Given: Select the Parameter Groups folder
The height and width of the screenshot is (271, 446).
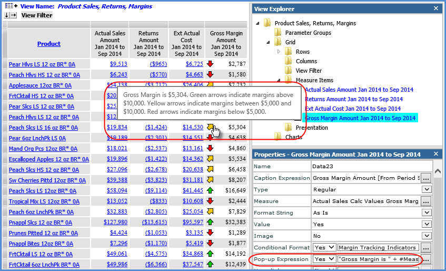Looking at the screenshot, I should [x=308, y=33].
